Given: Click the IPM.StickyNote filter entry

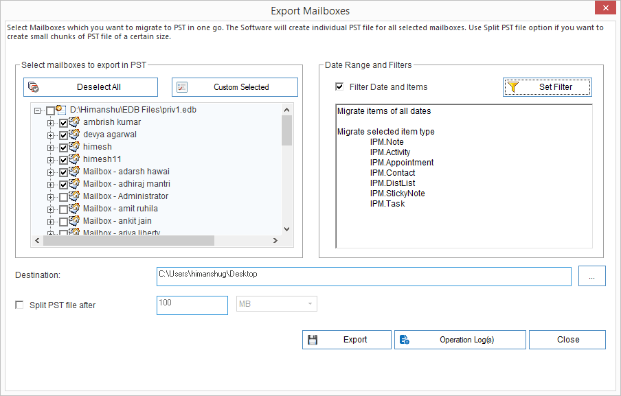Looking at the screenshot, I should 397,194.
